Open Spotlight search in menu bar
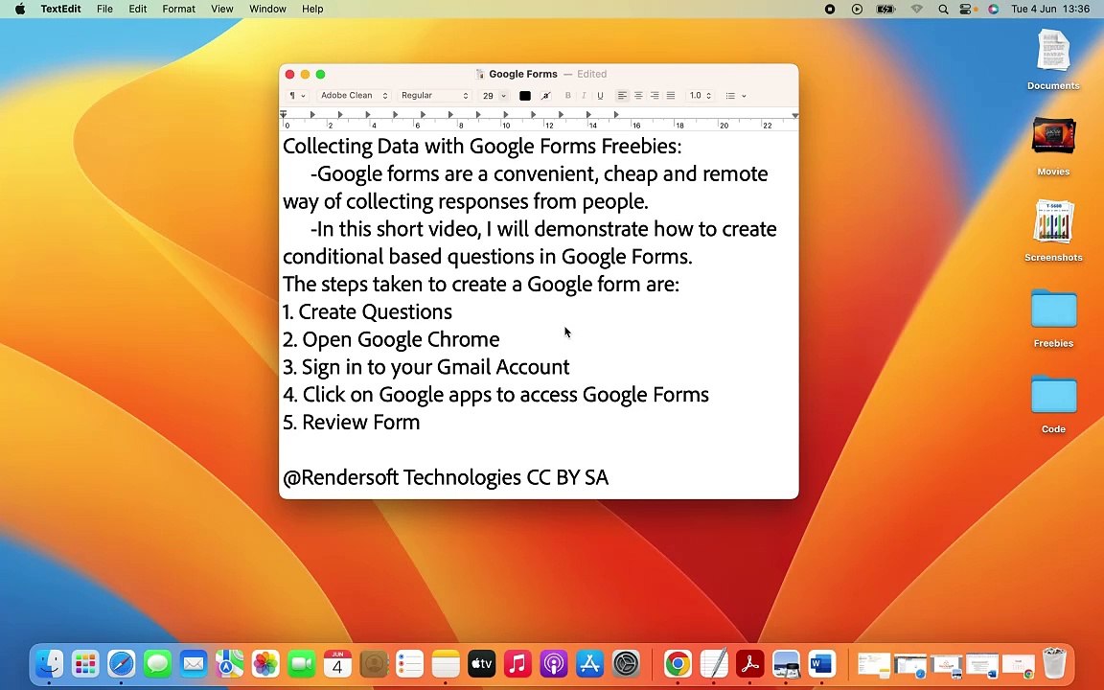The image size is (1104, 690). tap(943, 10)
